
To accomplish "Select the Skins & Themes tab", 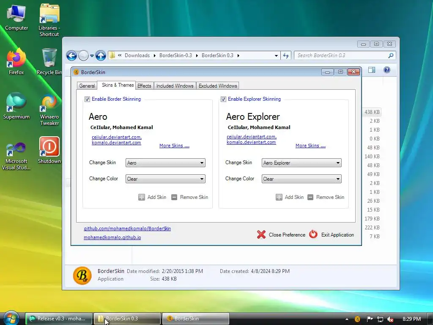I will pos(118,85).
